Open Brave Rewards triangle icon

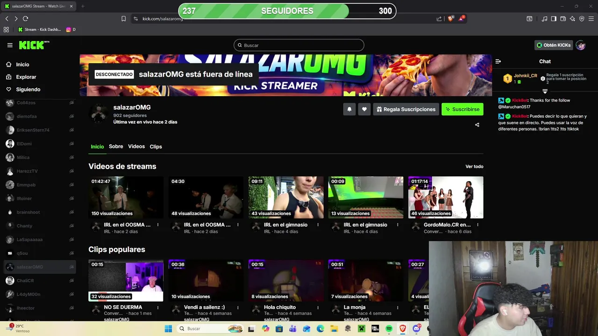point(461,19)
